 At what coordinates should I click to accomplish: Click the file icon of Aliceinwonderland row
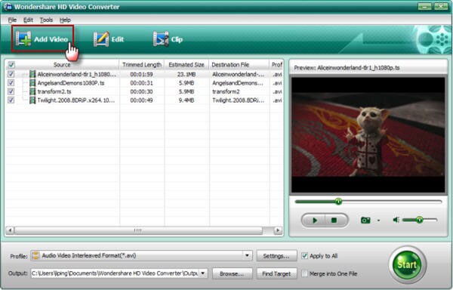(32, 74)
